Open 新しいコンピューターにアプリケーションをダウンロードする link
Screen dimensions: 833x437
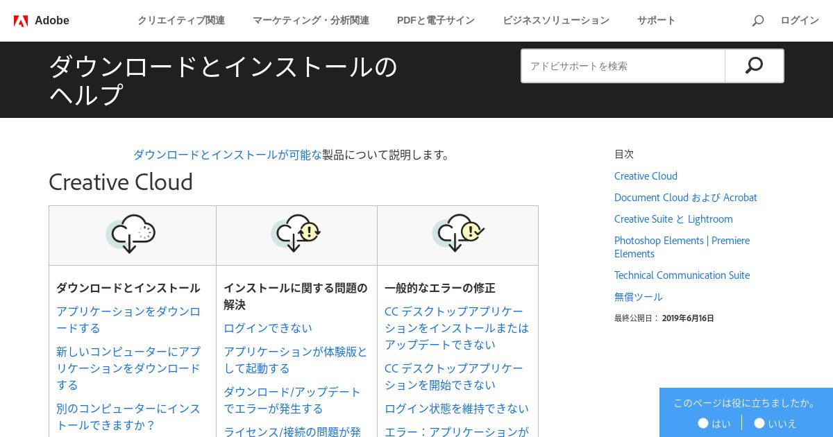128,368
